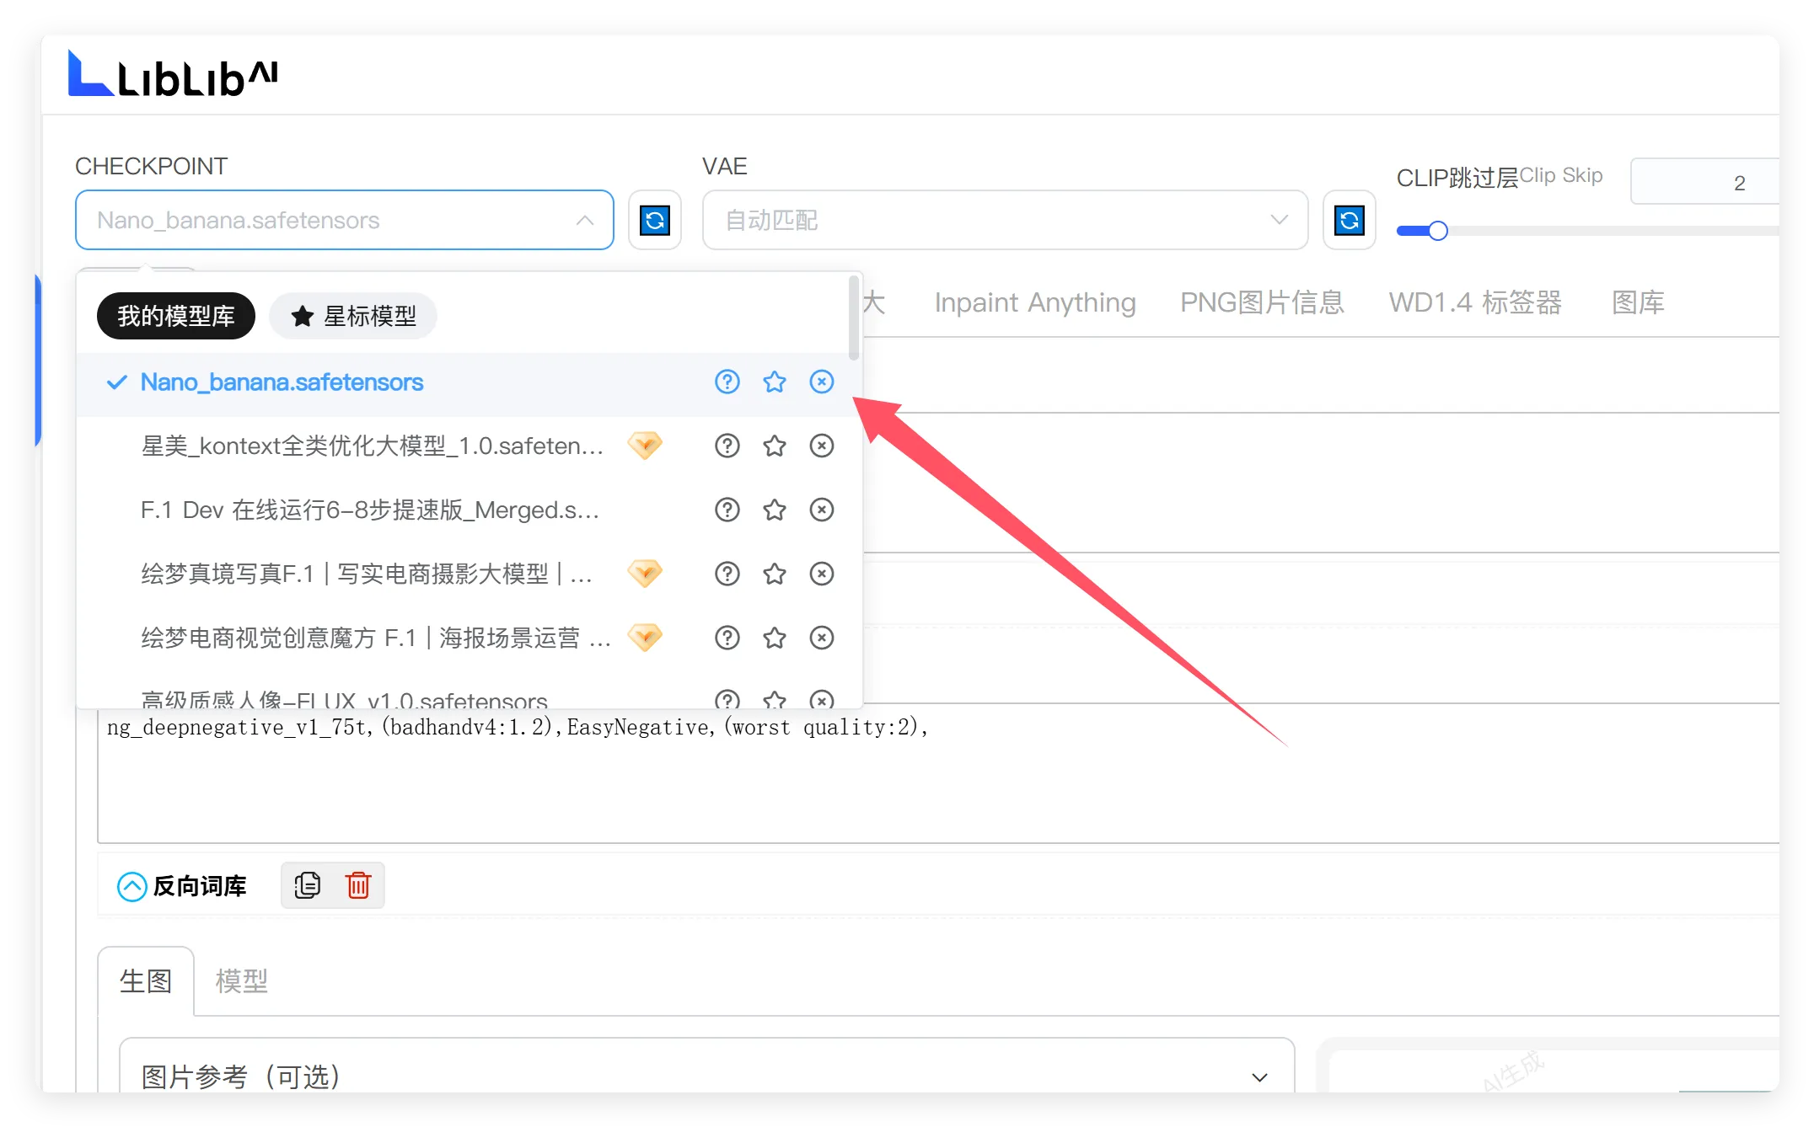Copy the negative prompt with copy icon

307,885
